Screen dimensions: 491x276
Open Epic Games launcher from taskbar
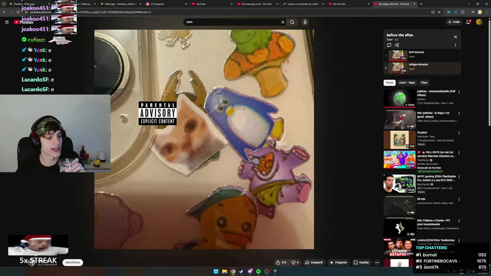275,271
